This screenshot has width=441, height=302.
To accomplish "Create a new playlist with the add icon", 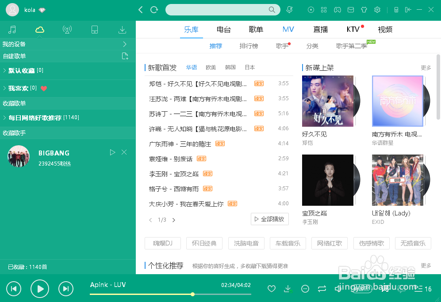I will click(125, 56).
